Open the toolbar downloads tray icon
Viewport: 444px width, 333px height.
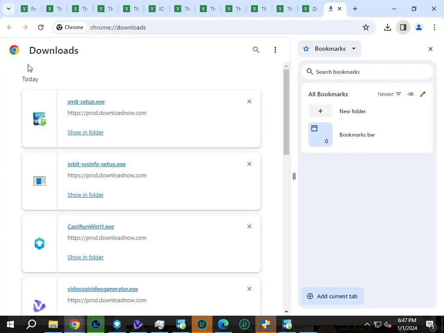[x=387, y=27]
